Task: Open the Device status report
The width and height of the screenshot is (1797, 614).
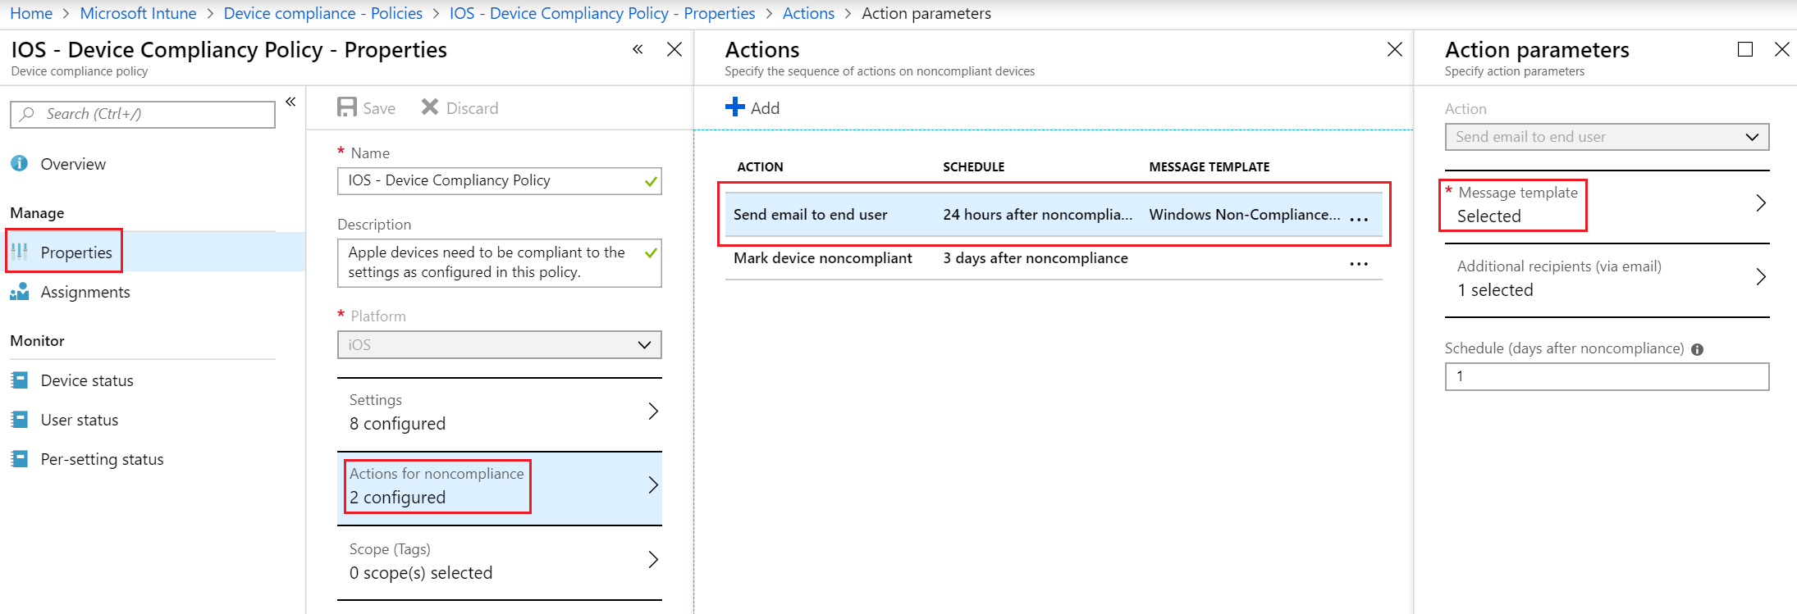Action: tap(86, 381)
